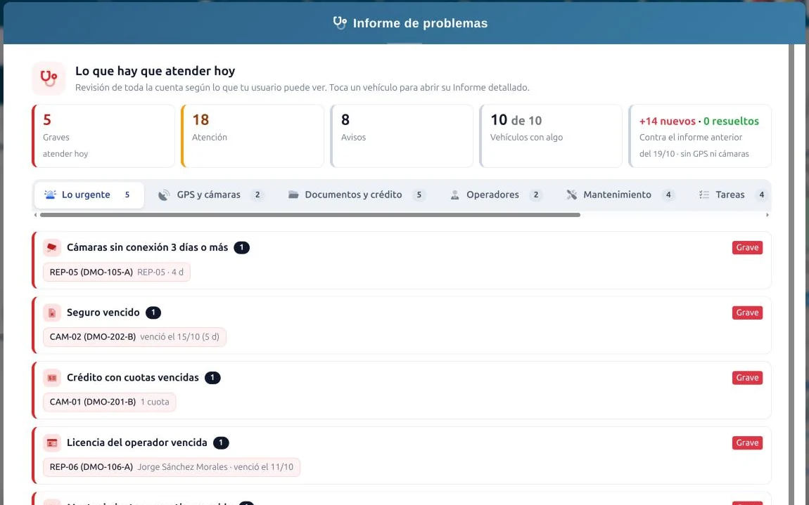Viewport: 809px width, 505px height.
Task: Click the satellite icon on GPS y cámaras tab
Action: (x=163, y=195)
